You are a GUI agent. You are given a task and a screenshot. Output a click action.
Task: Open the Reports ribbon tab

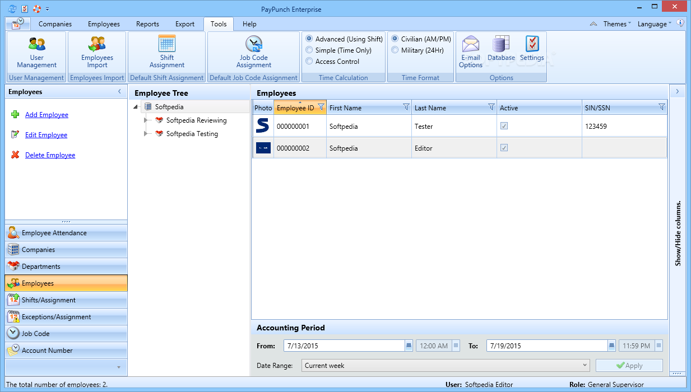tap(147, 24)
